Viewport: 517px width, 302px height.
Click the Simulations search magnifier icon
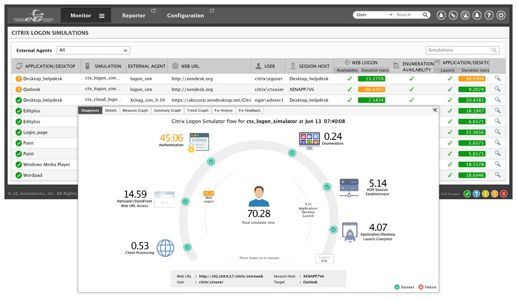point(494,50)
